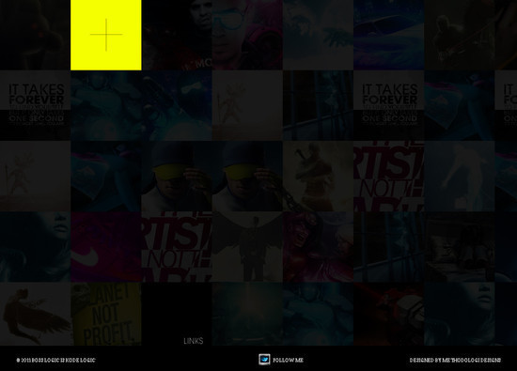517x371 pixels.
Task: Open the PLANET NOT PROFIT thumbnail
Action: click(106, 314)
